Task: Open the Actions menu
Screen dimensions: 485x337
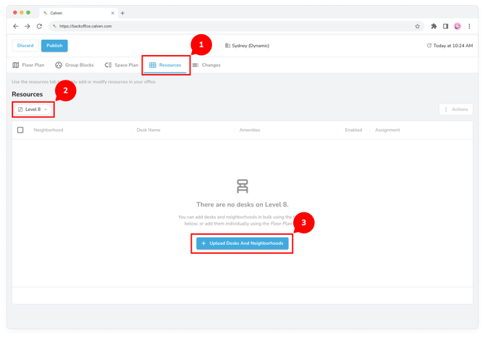Action: pyautogui.click(x=456, y=109)
